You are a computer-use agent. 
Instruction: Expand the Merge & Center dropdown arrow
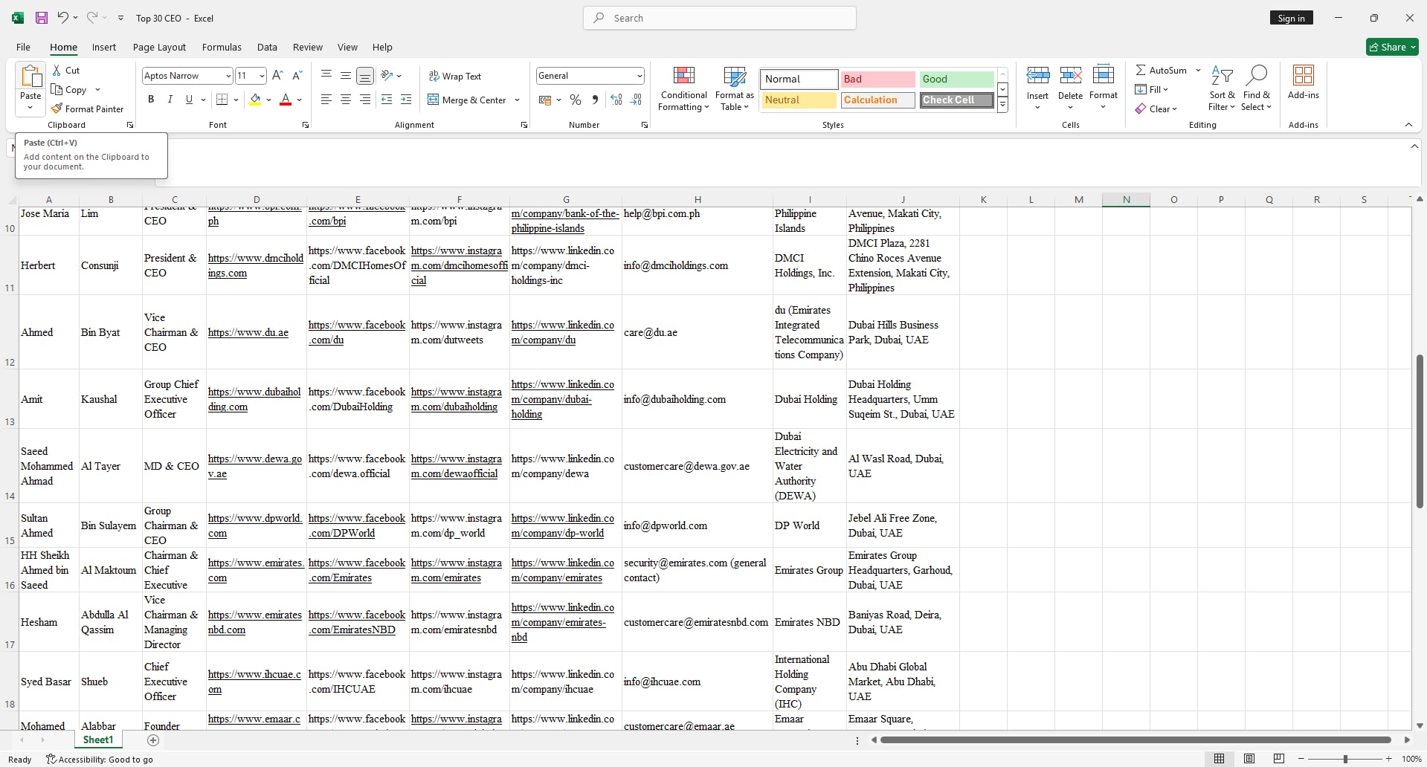517,100
